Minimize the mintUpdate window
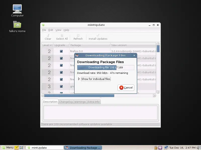This screenshot has height=150, width=201. (x=149, y=25)
